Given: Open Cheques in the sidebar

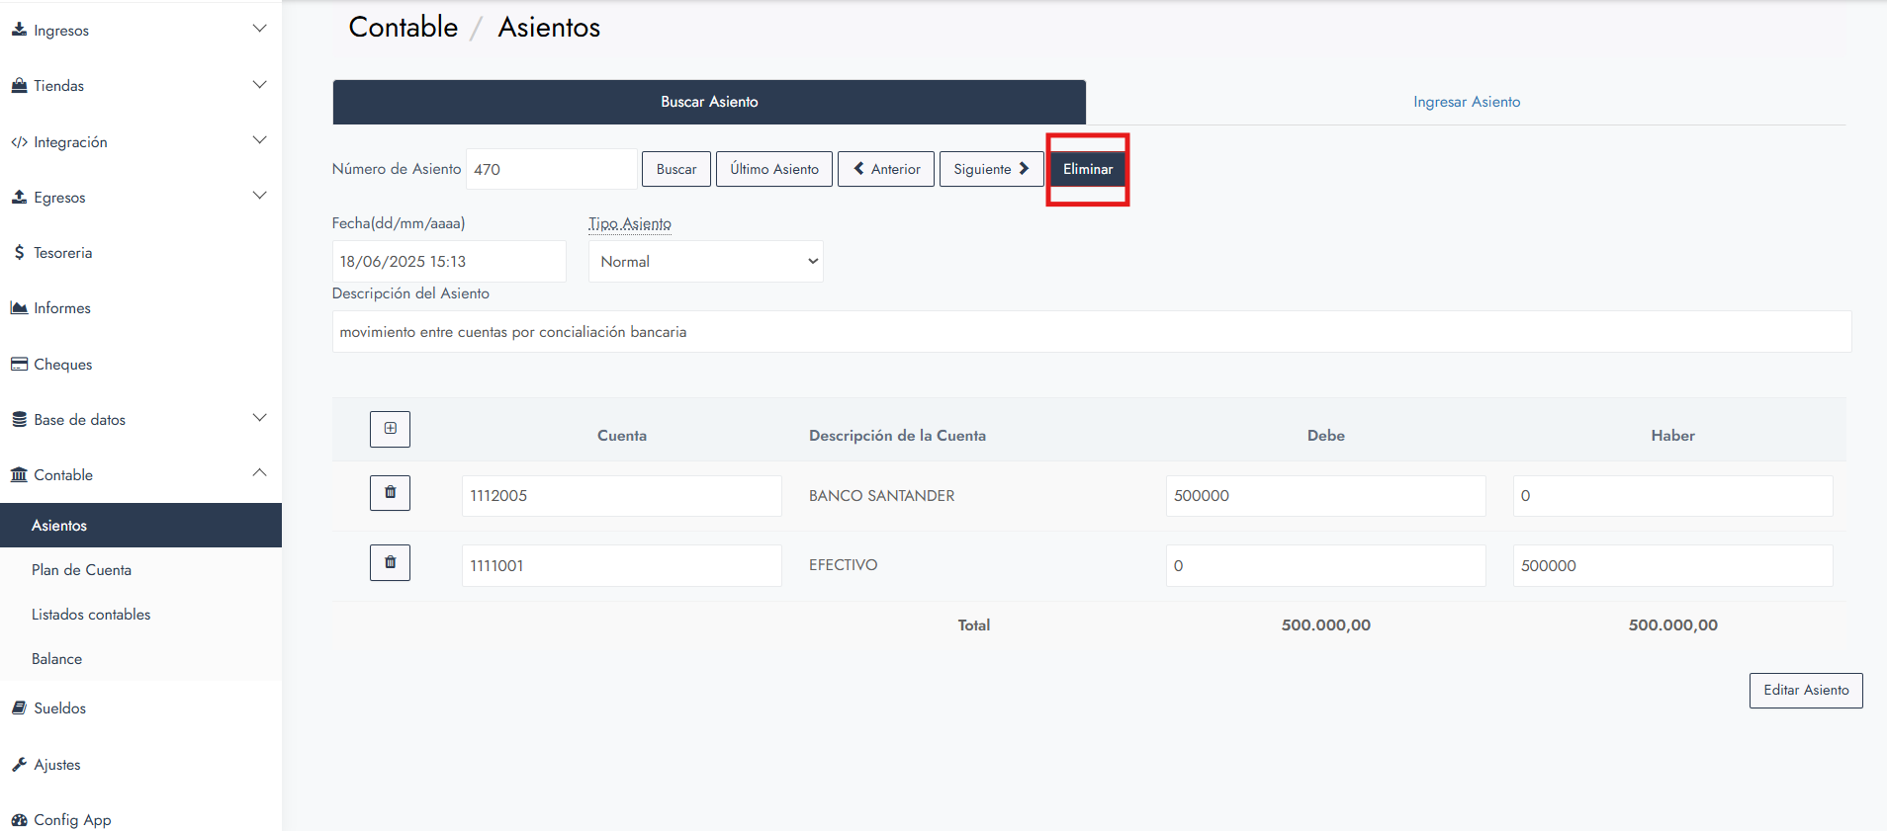Looking at the screenshot, I should tap(62, 365).
